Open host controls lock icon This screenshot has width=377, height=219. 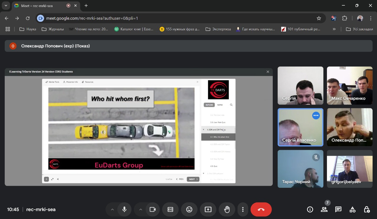367,210
